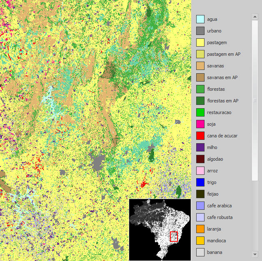Viewport: 262px width, 261px height.
Task: Select the florestas em AP label
Action: click(x=222, y=101)
